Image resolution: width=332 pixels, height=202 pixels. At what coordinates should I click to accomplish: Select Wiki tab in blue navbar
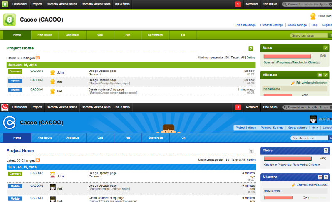tap(100, 138)
